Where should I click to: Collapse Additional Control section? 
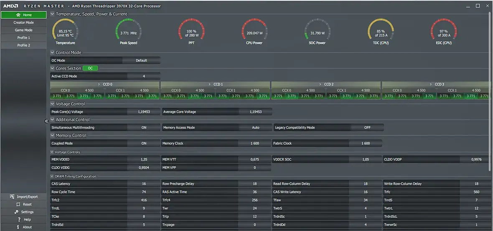[52, 120]
